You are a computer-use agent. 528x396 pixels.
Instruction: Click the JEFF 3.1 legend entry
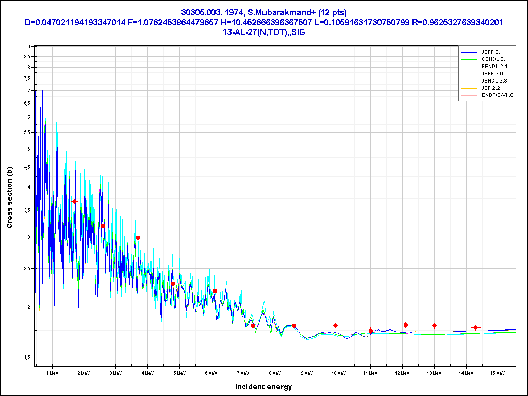[491, 52]
